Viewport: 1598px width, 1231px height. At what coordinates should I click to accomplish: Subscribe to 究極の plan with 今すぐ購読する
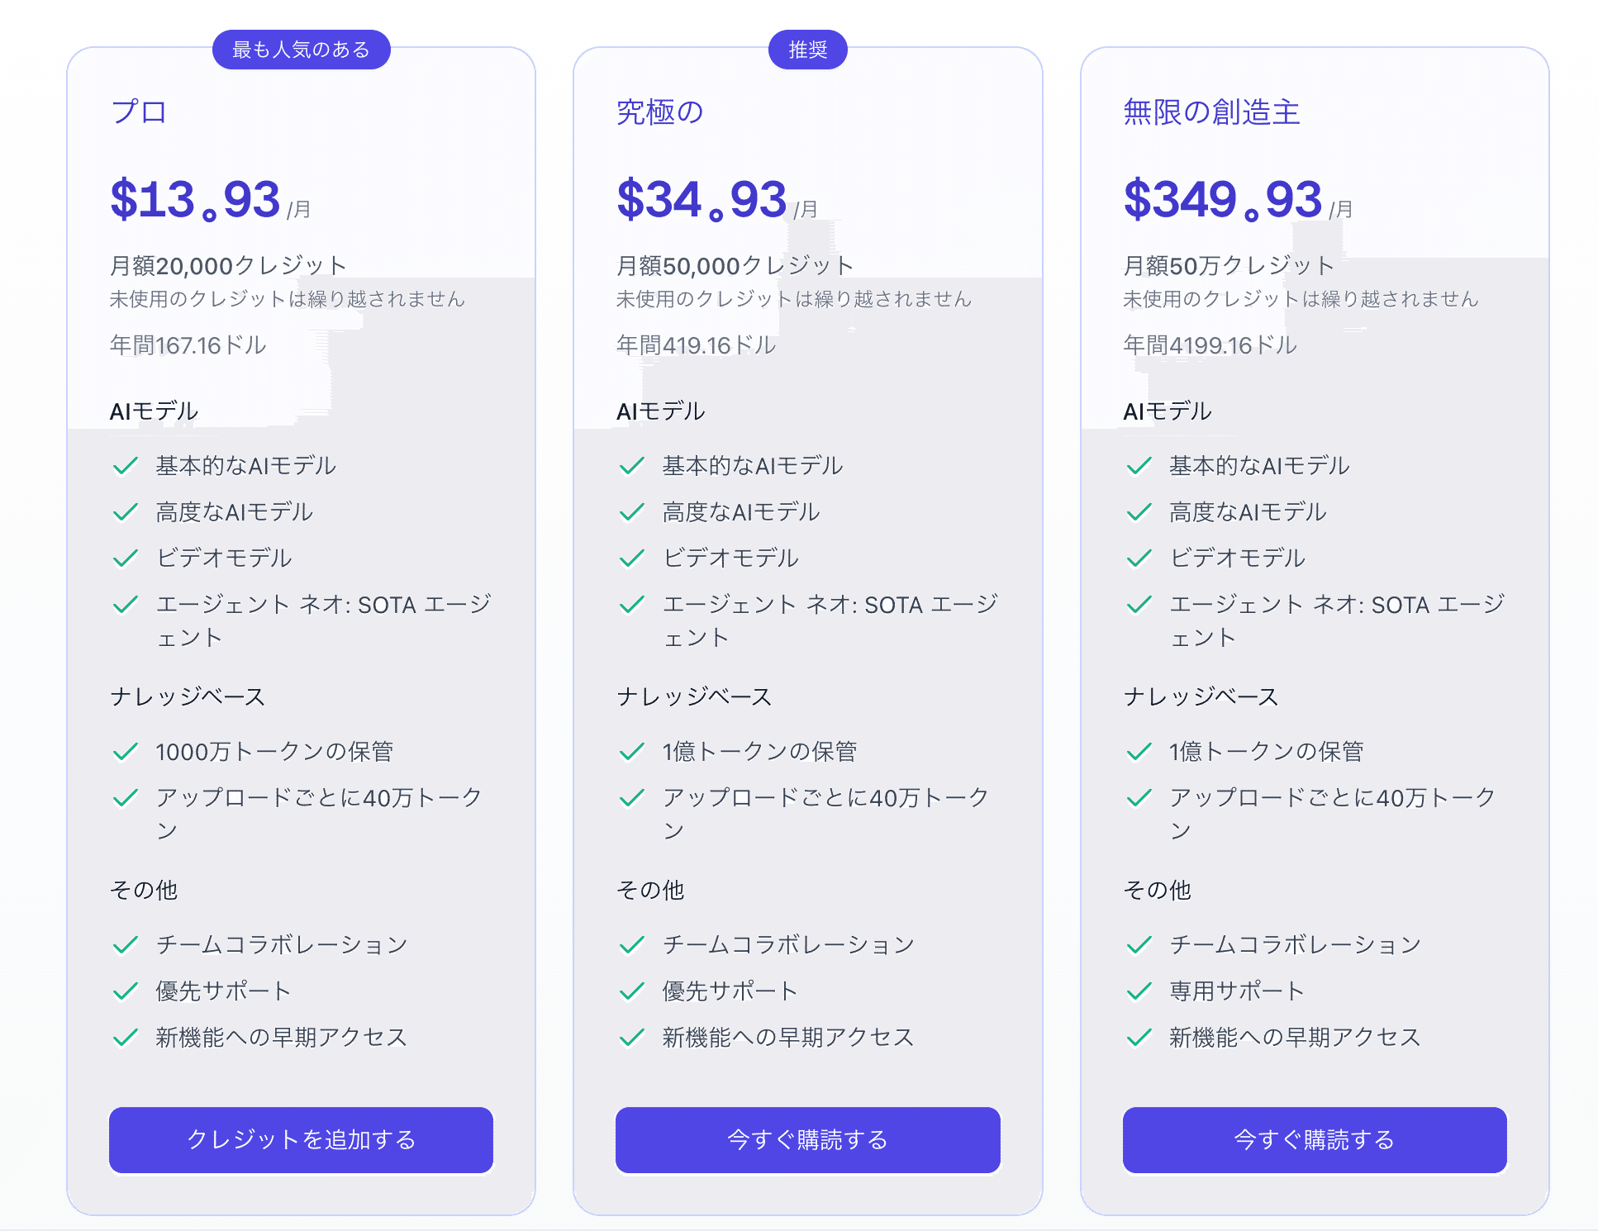[x=807, y=1139]
